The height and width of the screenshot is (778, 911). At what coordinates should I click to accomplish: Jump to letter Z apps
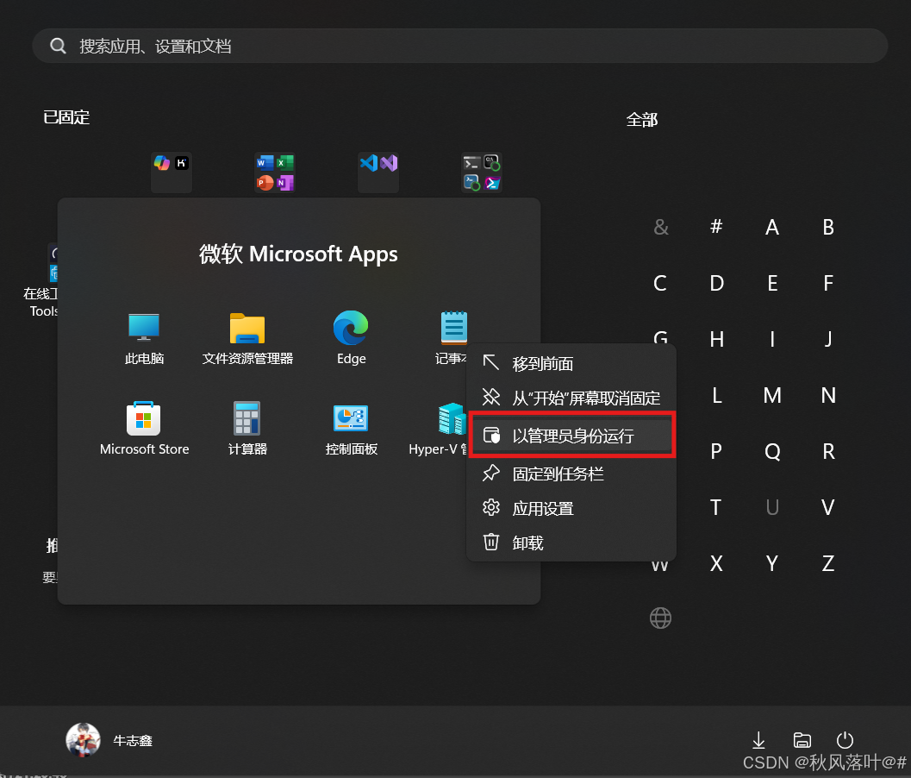[x=828, y=563]
